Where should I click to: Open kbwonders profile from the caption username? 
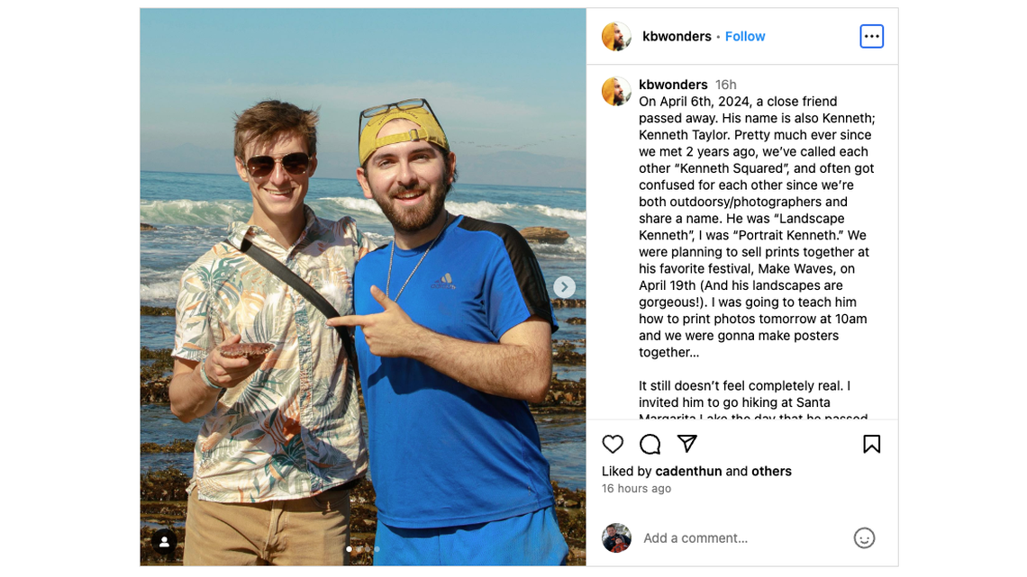click(x=673, y=84)
